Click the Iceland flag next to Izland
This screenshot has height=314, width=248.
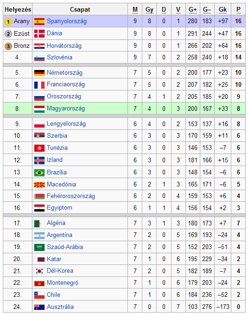pos(39,160)
